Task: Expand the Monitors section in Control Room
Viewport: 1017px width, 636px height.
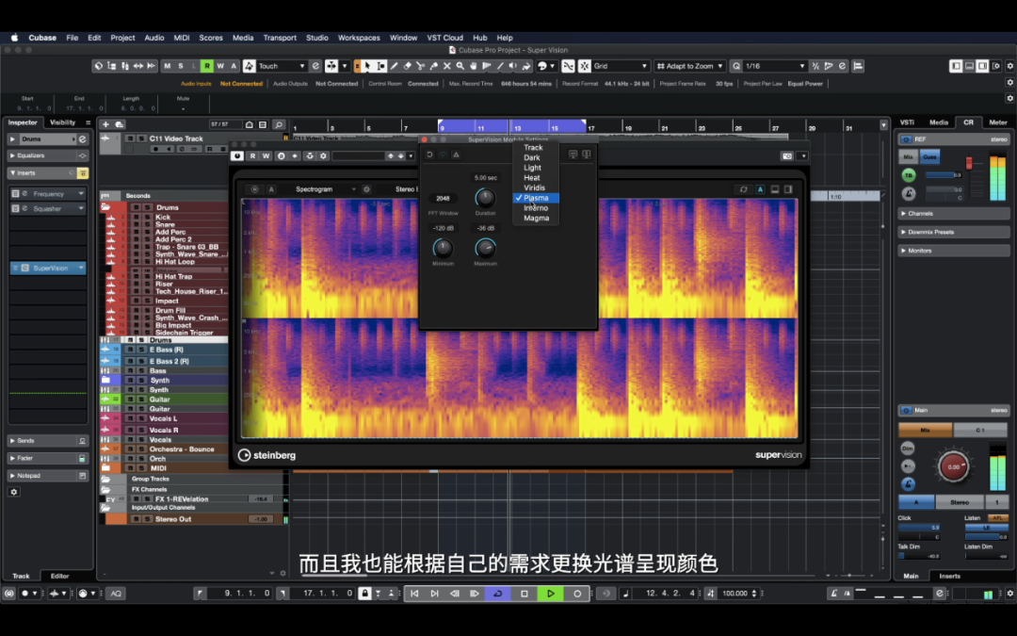Action: pyautogui.click(x=953, y=251)
